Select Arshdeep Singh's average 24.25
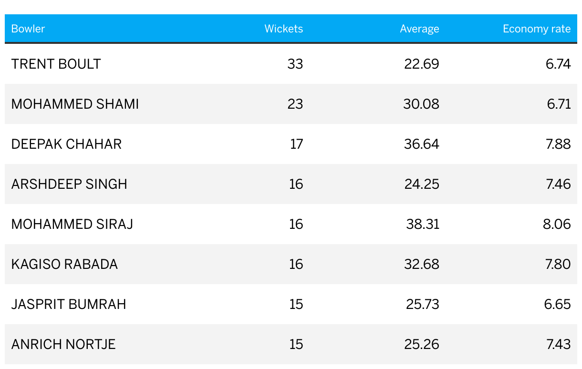The width and height of the screenshot is (582, 369). coord(422,184)
